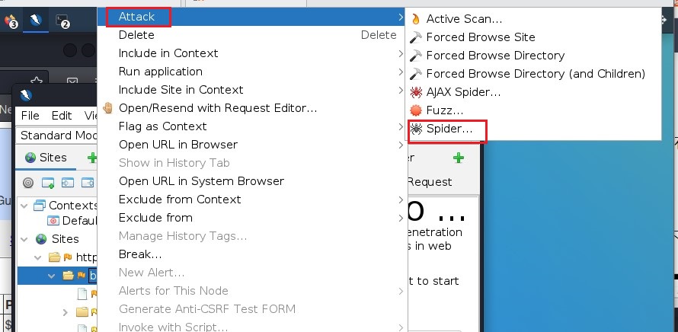Choose Forced Browse Directory (and Children)
The width and height of the screenshot is (678, 332).
coord(536,74)
